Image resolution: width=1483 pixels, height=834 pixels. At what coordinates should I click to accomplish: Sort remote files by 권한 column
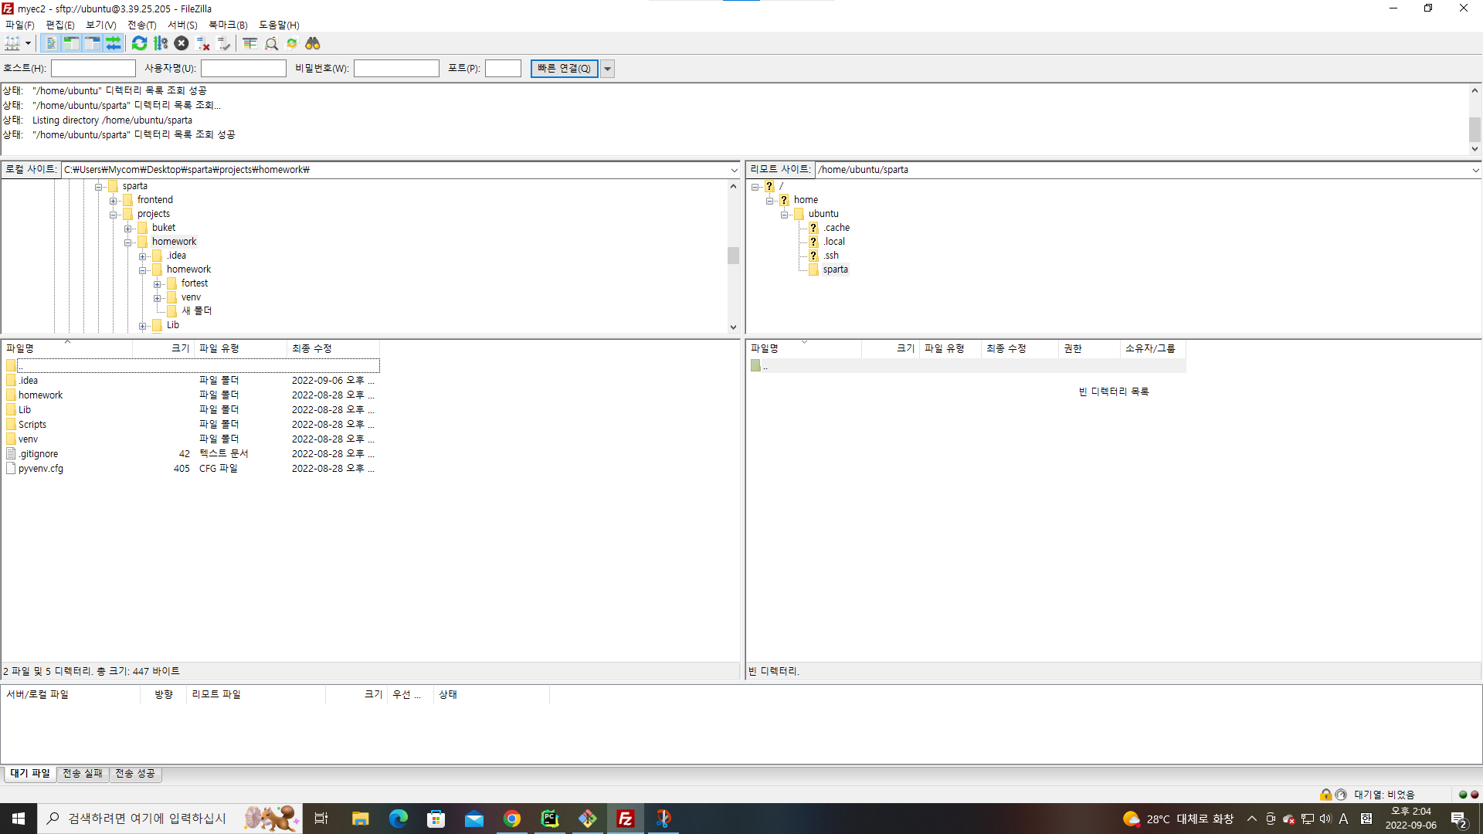pos(1089,349)
